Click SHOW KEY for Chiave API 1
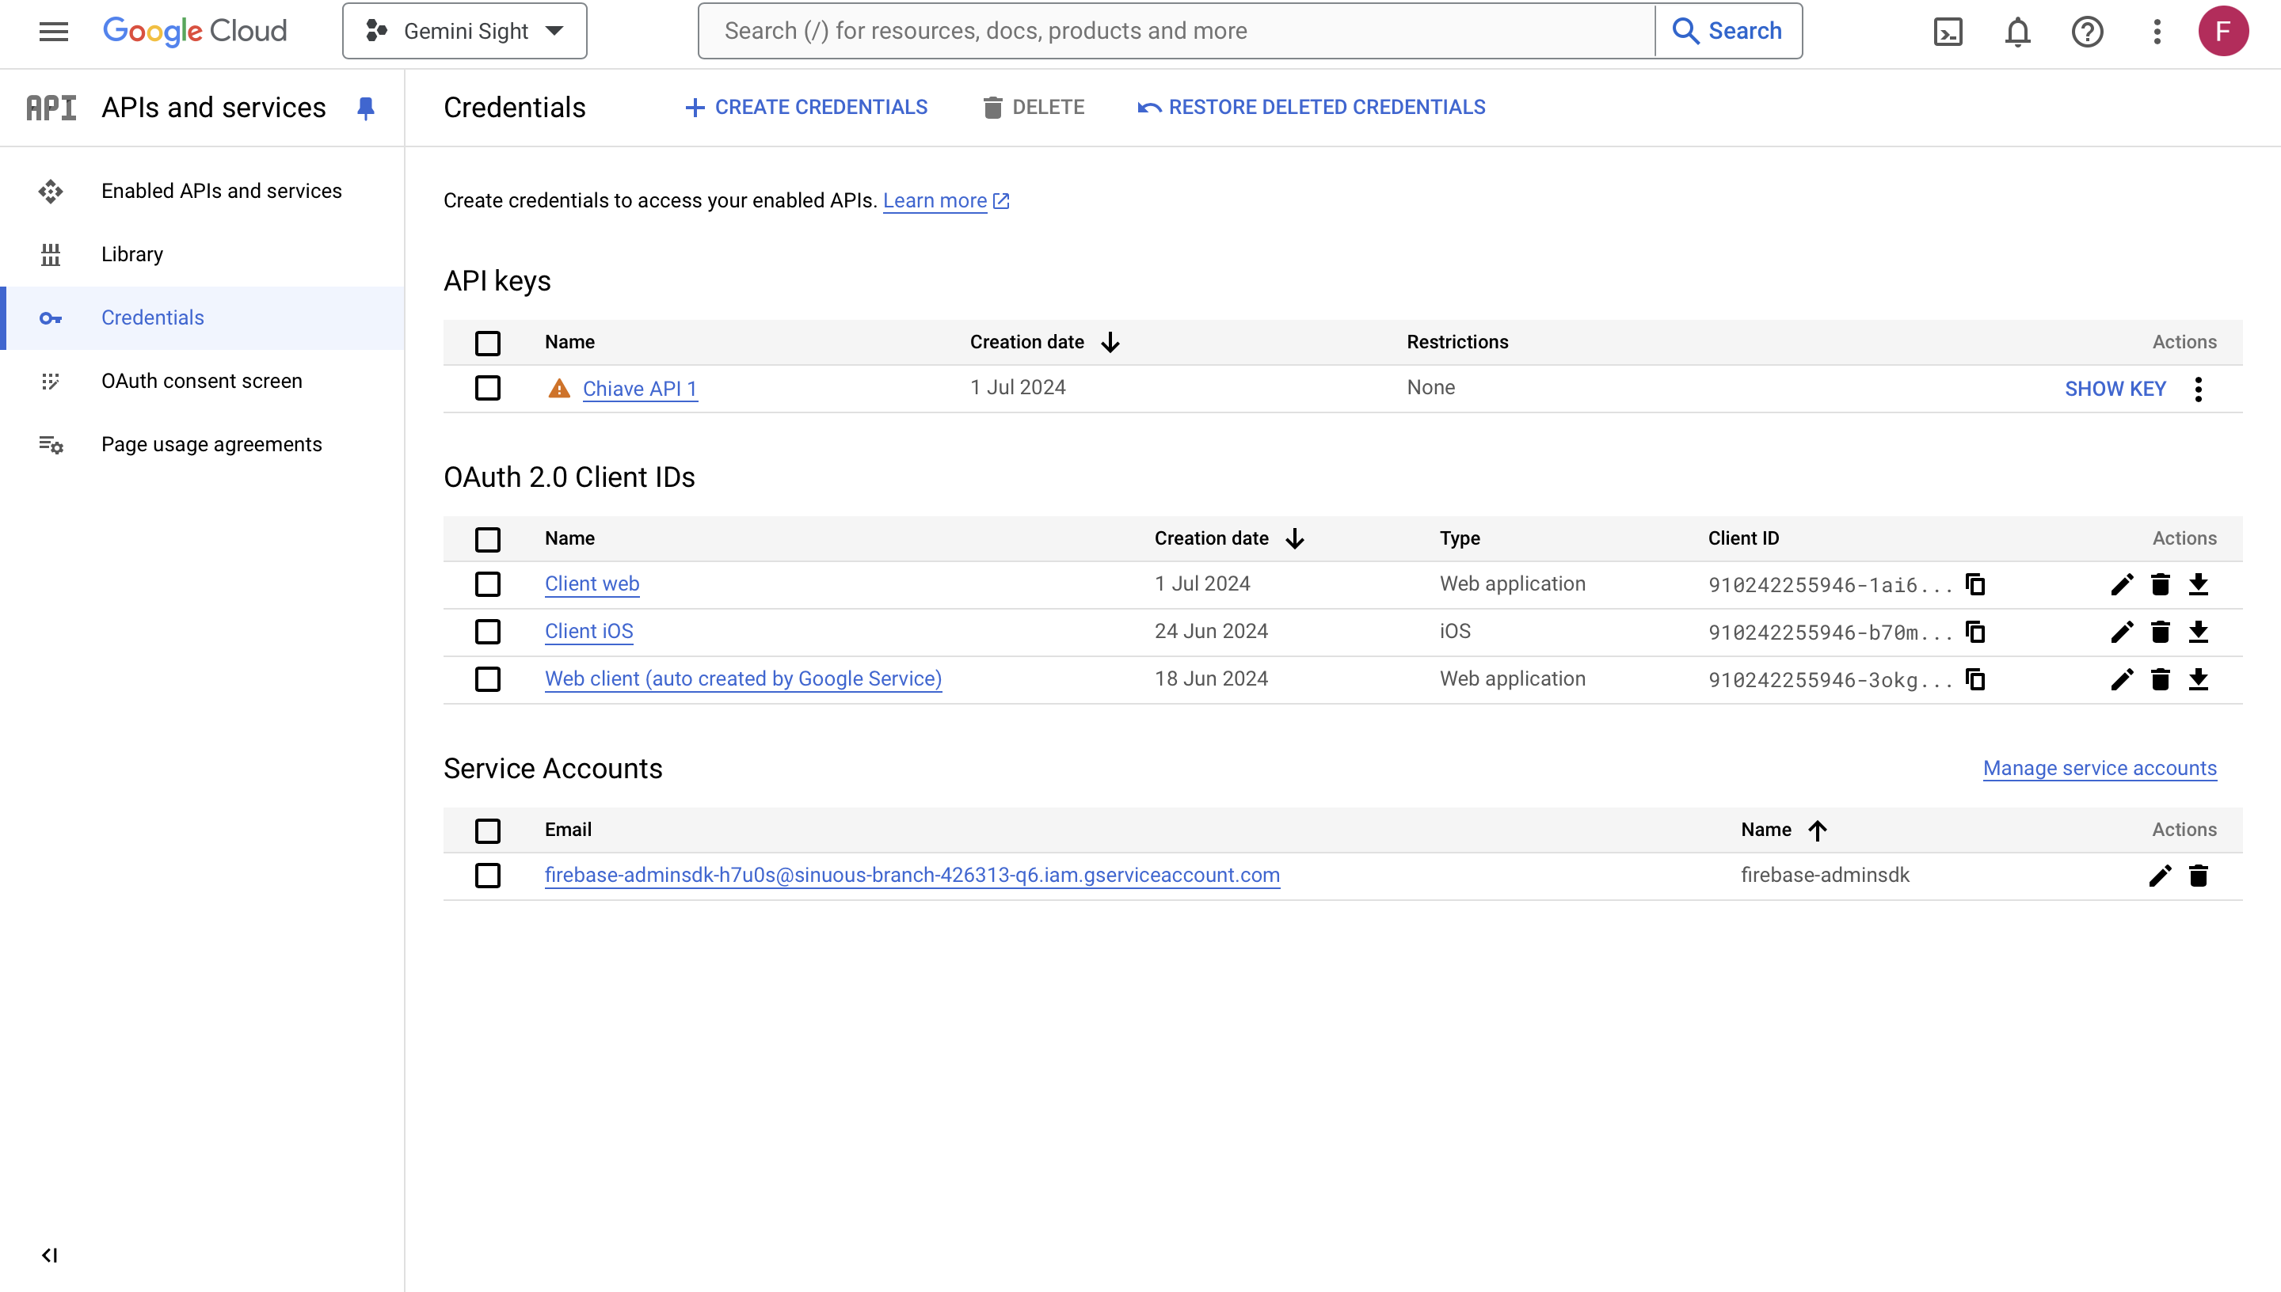Image resolution: width=2281 pixels, height=1292 pixels. (2115, 389)
